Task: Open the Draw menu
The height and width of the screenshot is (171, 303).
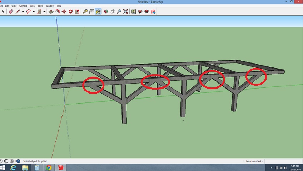Action: point(32,6)
